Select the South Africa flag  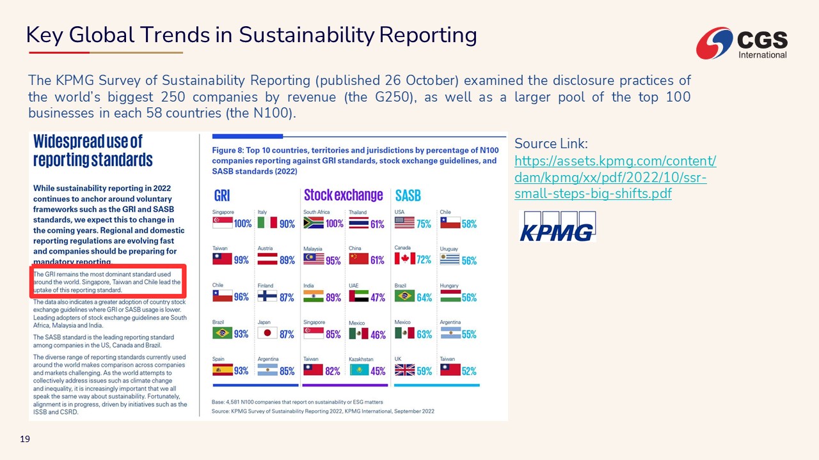[314, 223]
